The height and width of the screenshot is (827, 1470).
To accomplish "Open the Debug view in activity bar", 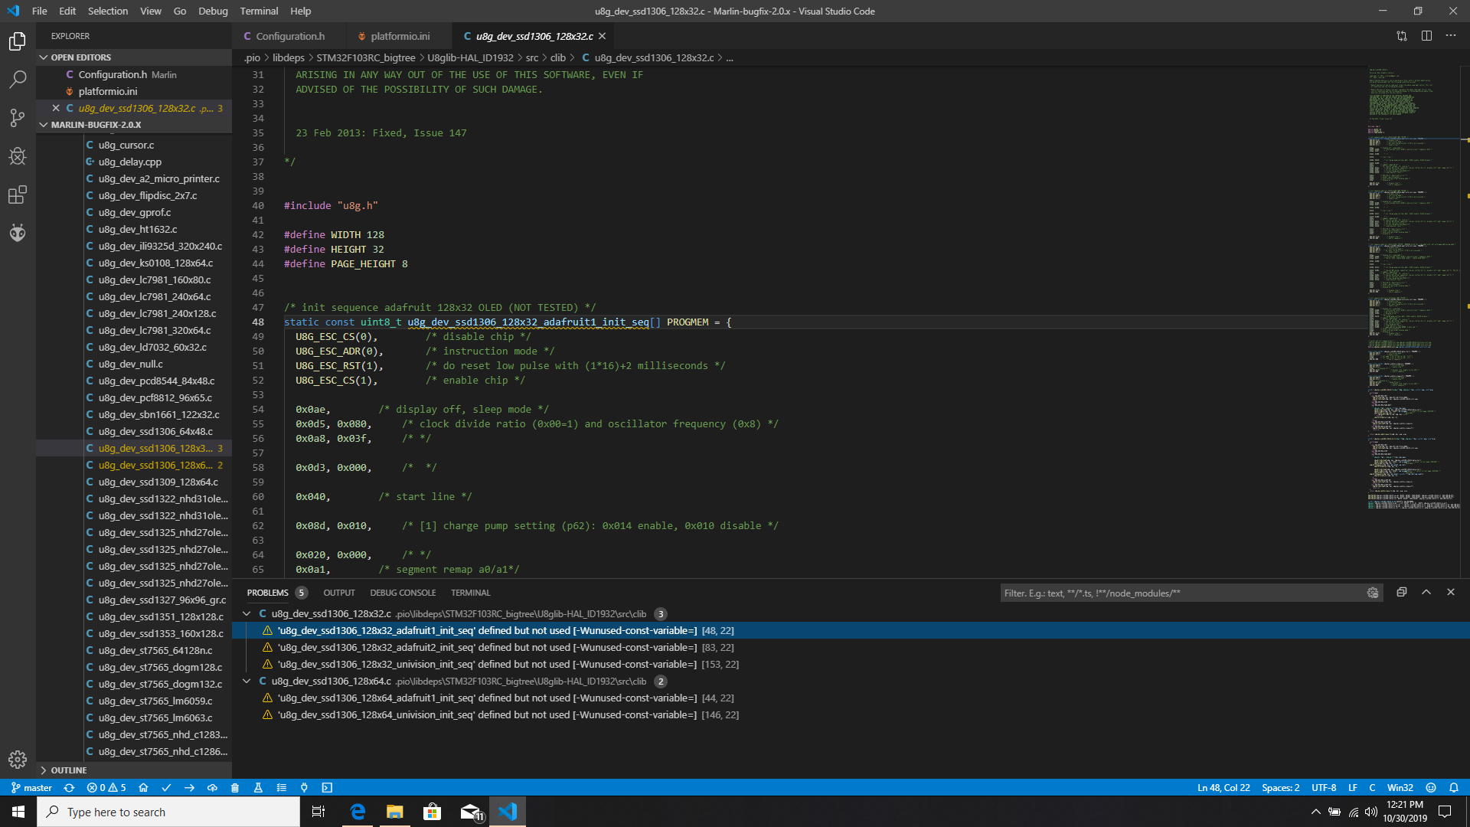I will [17, 156].
